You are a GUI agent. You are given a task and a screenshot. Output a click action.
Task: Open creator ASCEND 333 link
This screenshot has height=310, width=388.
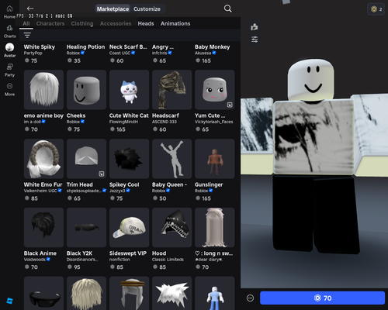(x=165, y=122)
